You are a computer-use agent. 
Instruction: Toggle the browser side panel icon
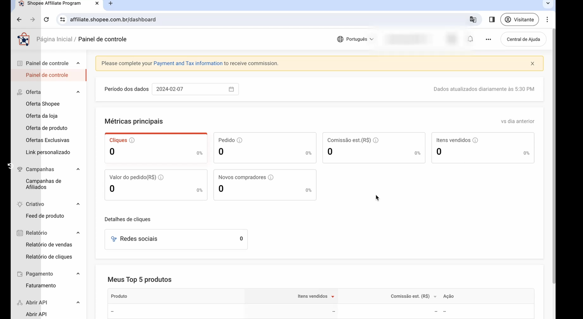(x=492, y=20)
